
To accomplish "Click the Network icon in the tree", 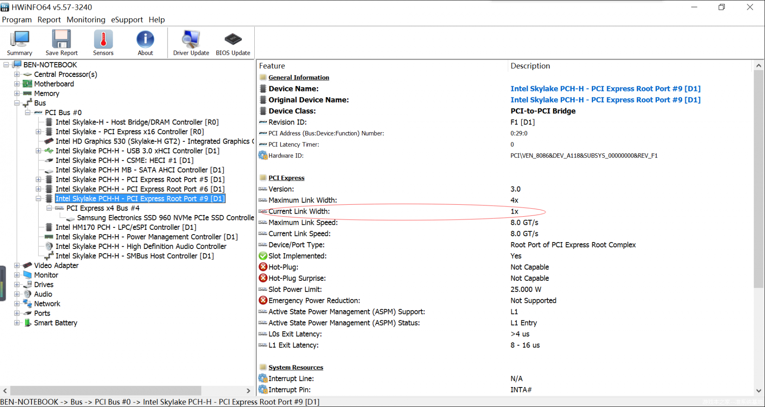I will 28,303.
